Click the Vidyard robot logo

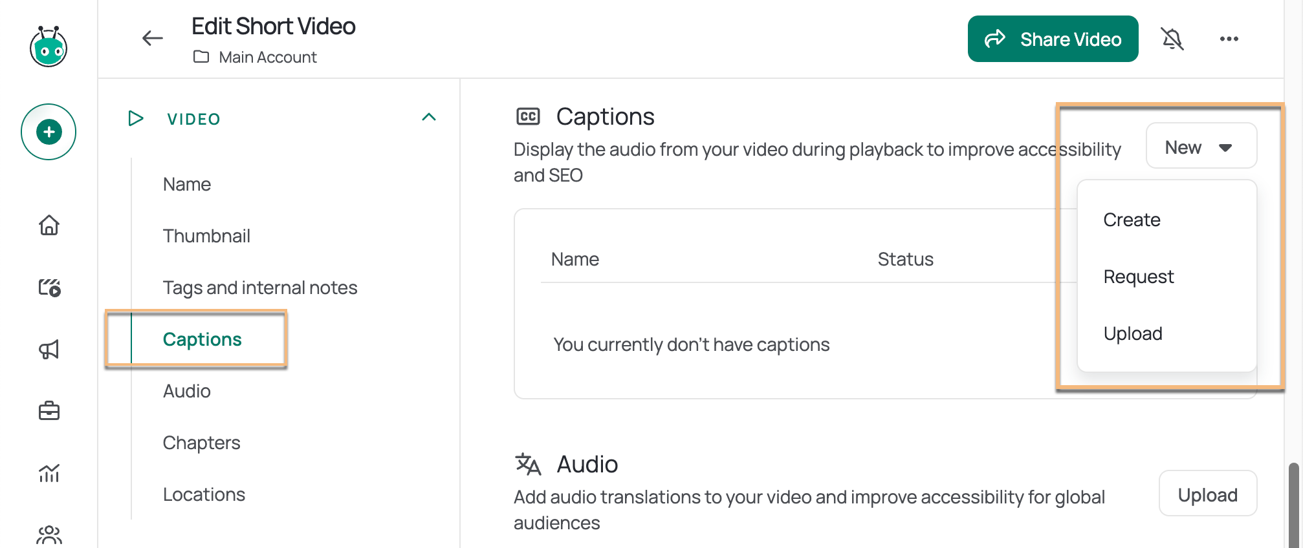(x=49, y=46)
